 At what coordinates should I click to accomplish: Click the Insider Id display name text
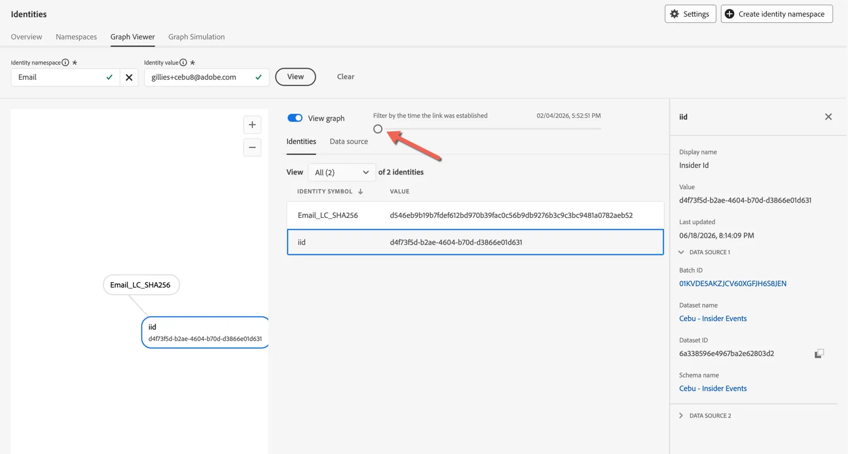694,166
